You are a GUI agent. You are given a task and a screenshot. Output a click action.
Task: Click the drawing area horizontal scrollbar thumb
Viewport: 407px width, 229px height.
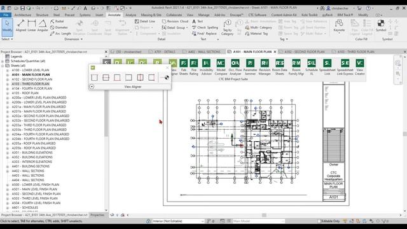point(264,215)
